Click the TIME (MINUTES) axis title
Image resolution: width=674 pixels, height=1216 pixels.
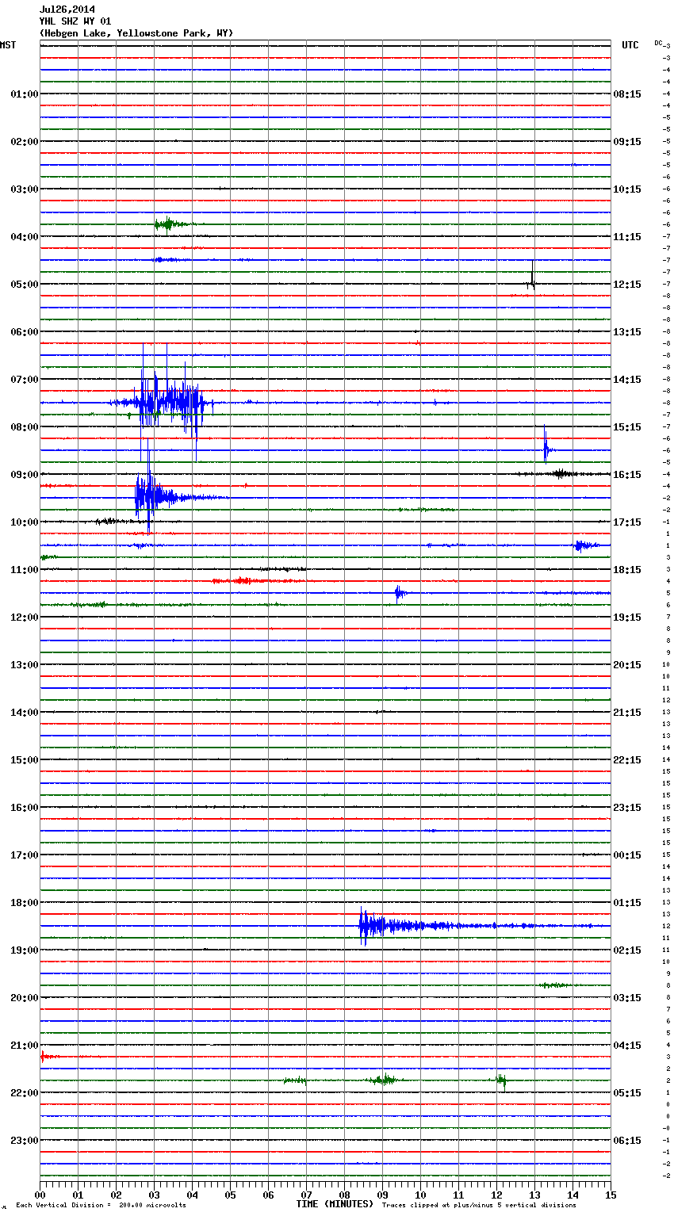tap(335, 1204)
